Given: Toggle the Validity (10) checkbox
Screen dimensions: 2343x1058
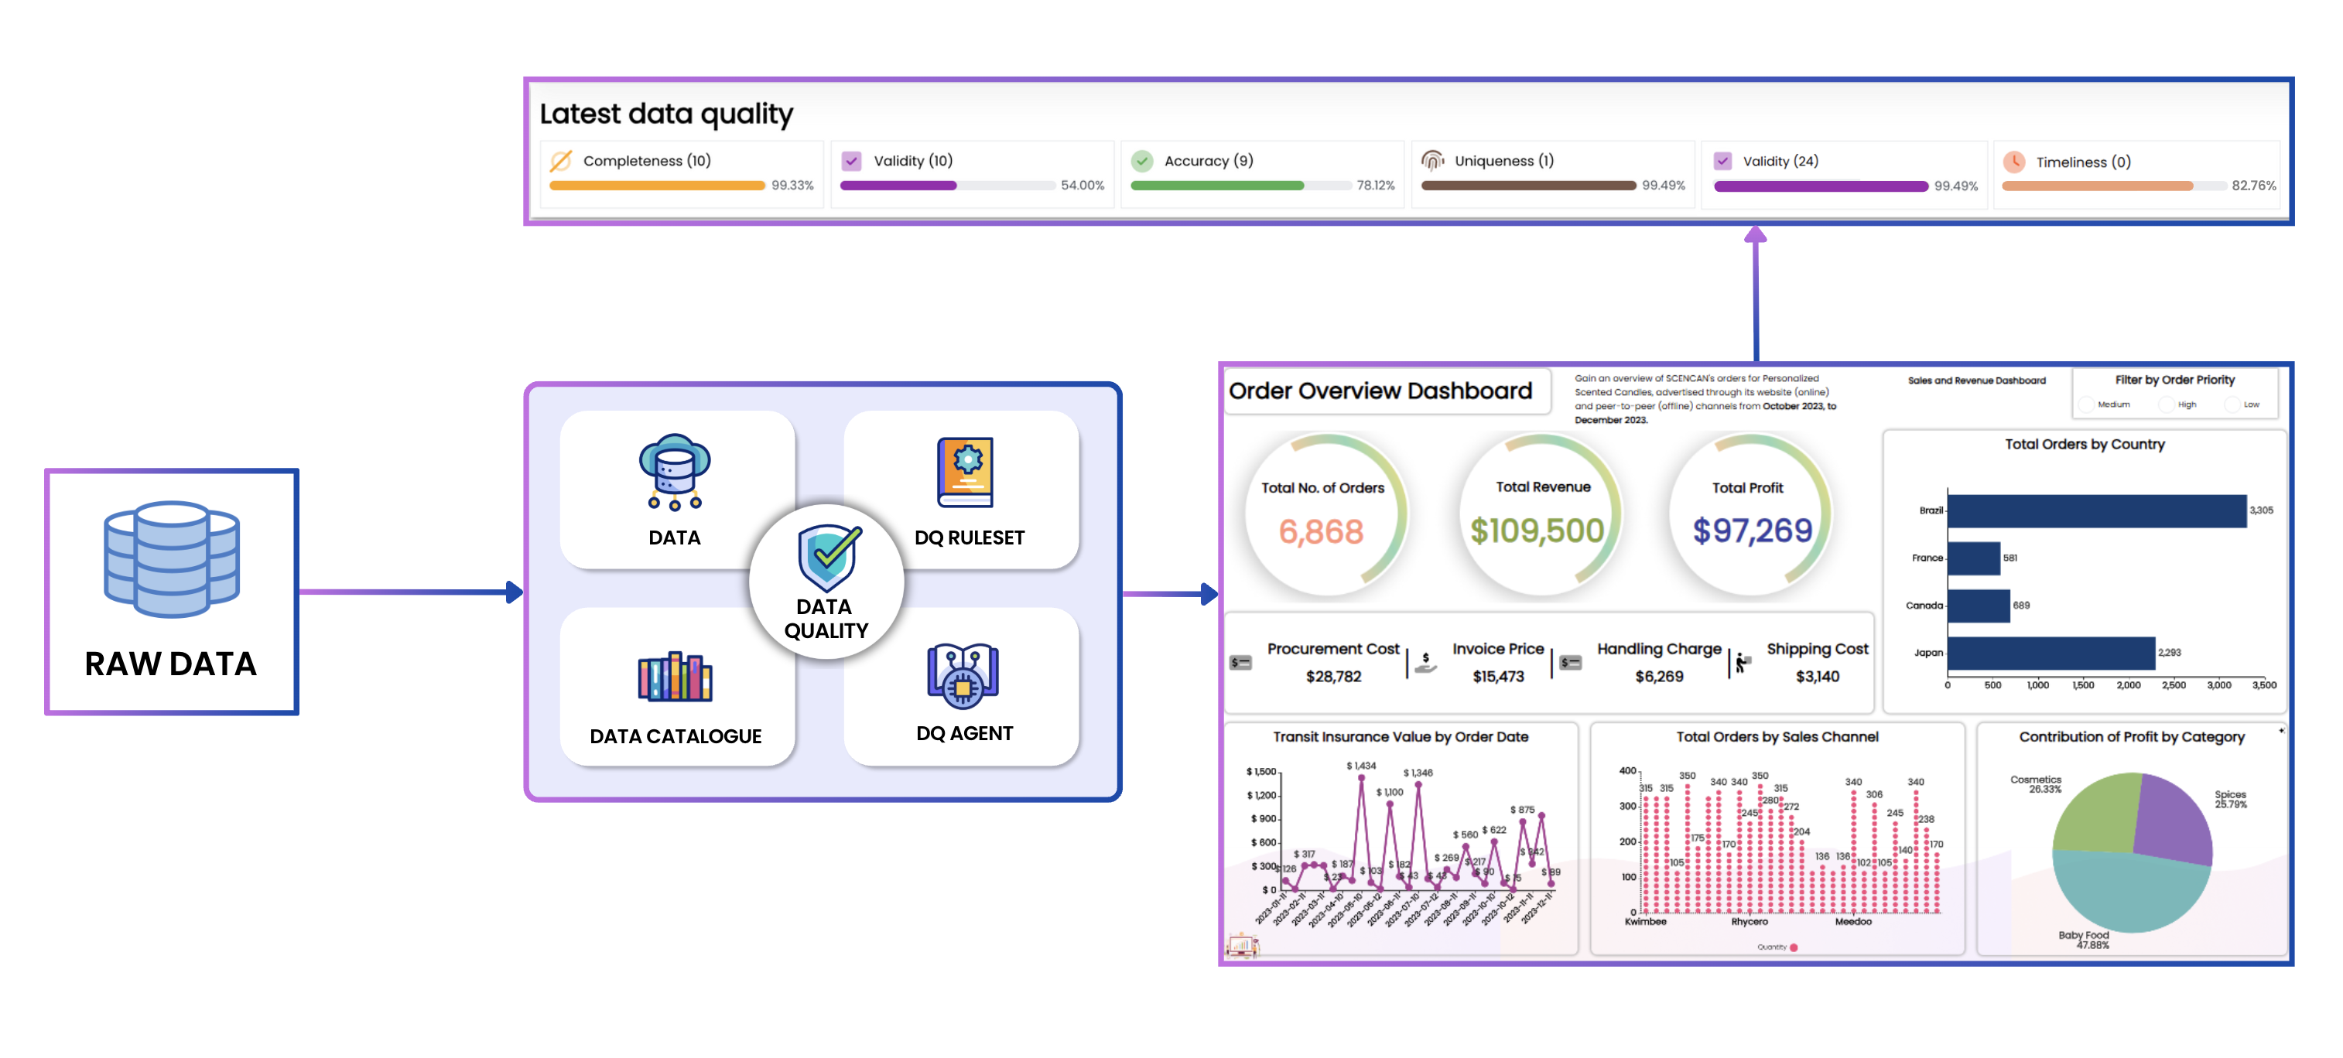Looking at the screenshot, I should coord(850,161).
